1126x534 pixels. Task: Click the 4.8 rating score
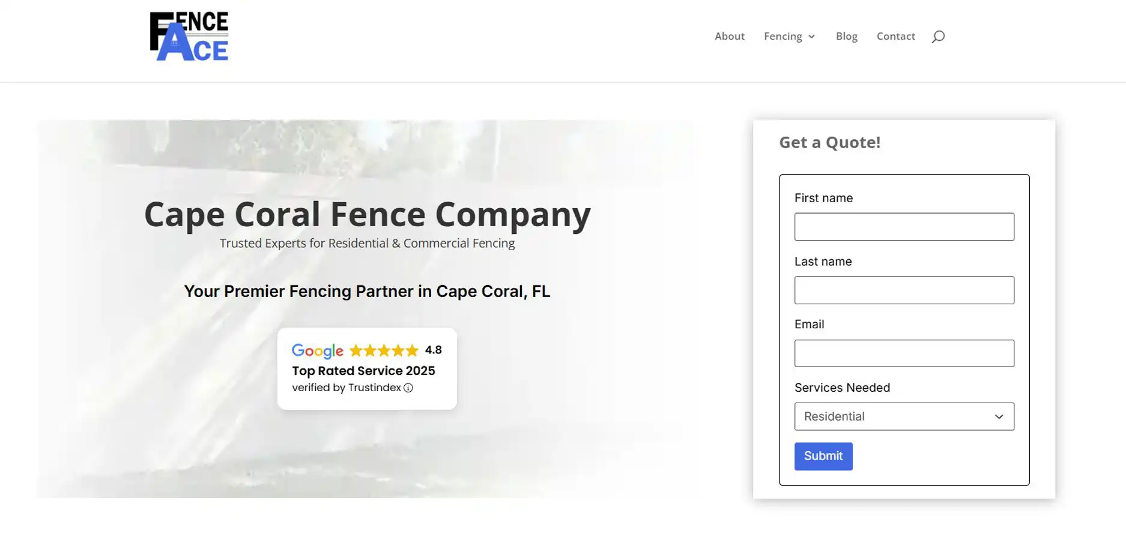[x=433, y=350]
